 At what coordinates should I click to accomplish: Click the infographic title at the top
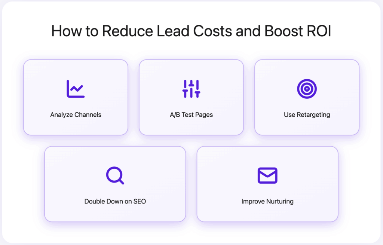191,31
